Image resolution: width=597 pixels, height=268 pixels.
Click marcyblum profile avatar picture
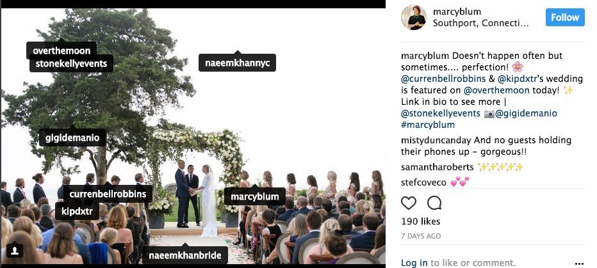click(414, 17)
